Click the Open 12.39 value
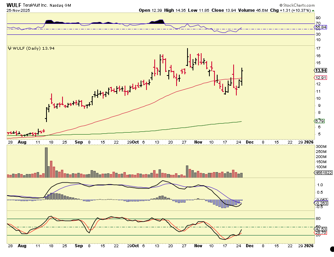This screenshot has height=257, width=334. pyautogui.click(x=150, y=10)
